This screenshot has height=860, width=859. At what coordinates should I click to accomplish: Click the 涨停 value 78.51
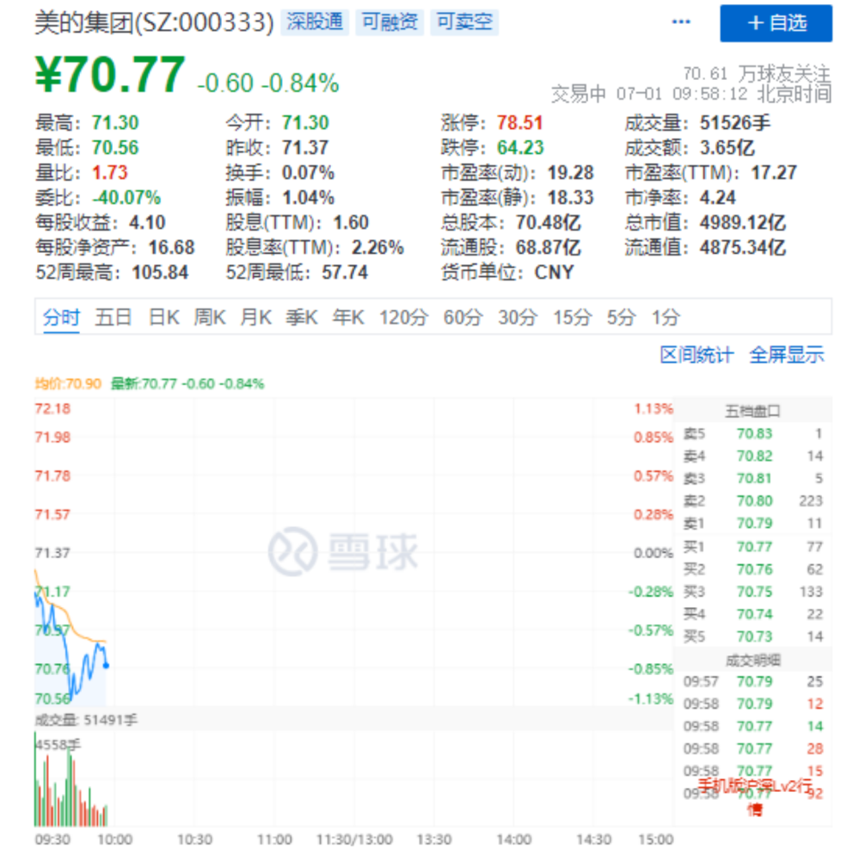(519, 122)
